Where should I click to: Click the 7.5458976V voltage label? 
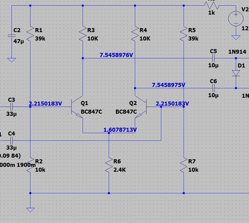(116, 55)
